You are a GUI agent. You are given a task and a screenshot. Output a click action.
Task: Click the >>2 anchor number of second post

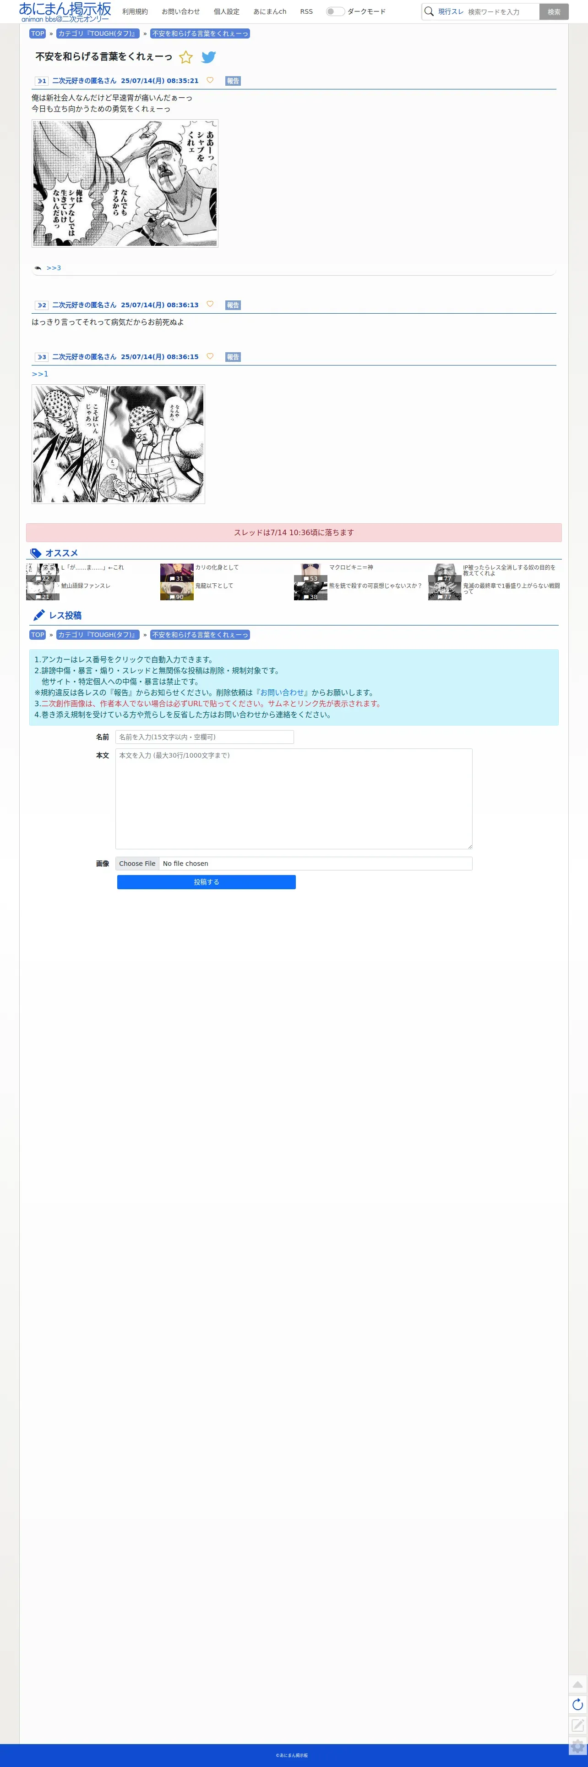tap(42, 305)
